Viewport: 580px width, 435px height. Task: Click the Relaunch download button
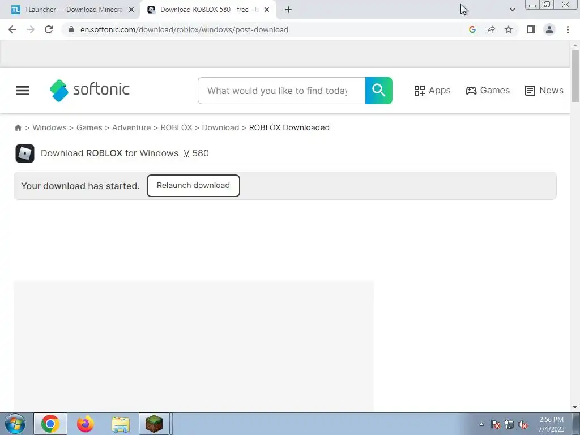tap(193, 186)
